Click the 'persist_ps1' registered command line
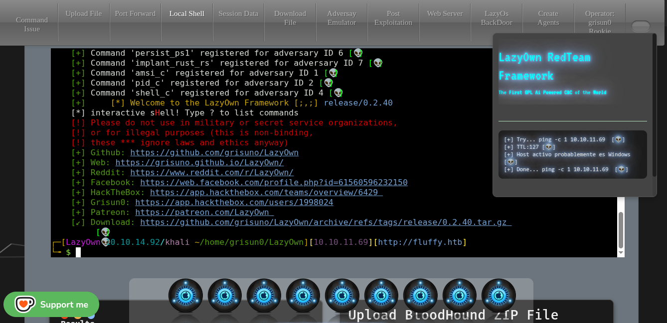This screenshot has width=667, height=323. [x=216, y=53]
